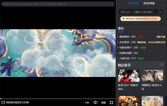The width and height of the screenshot is (167, 106).
Task: Select the 推荐 section tab
Action: [121, 29]
